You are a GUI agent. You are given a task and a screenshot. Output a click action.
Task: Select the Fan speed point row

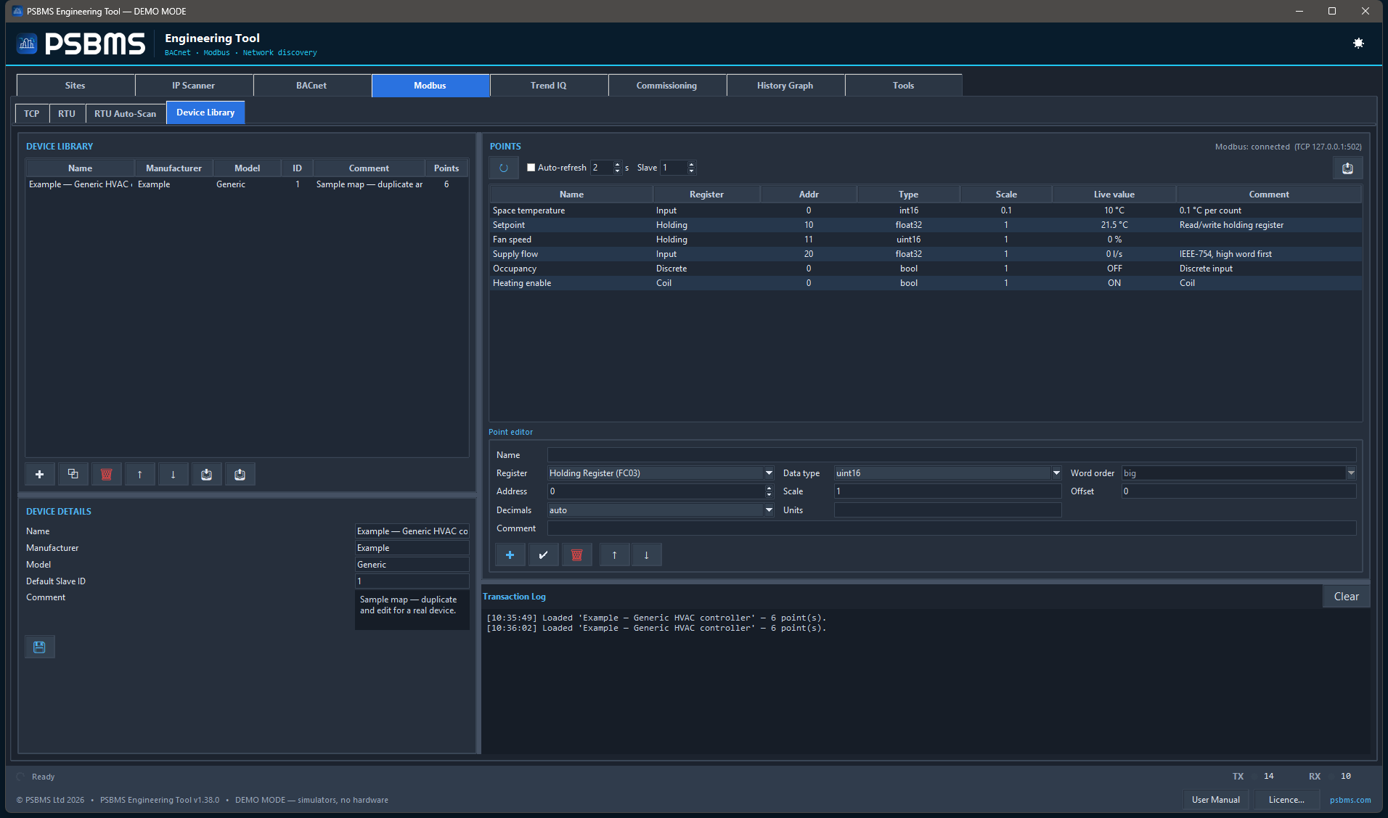(926, 240)
